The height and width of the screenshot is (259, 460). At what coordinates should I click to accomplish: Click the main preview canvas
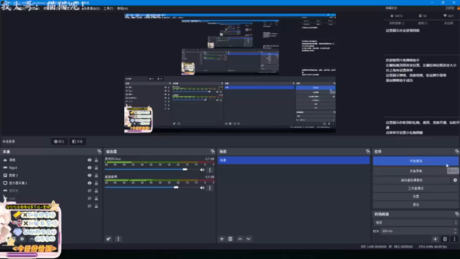click(x=230, y=73)
